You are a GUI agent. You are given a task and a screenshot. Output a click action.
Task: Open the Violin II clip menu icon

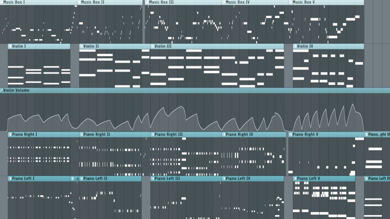click(81, 46)
